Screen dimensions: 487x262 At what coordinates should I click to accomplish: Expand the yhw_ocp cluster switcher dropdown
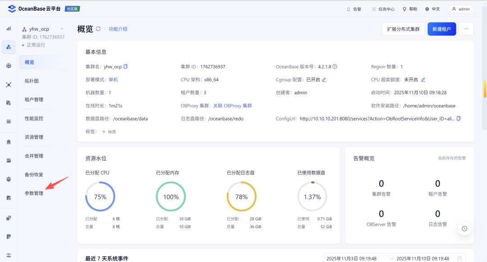point(62,29)
